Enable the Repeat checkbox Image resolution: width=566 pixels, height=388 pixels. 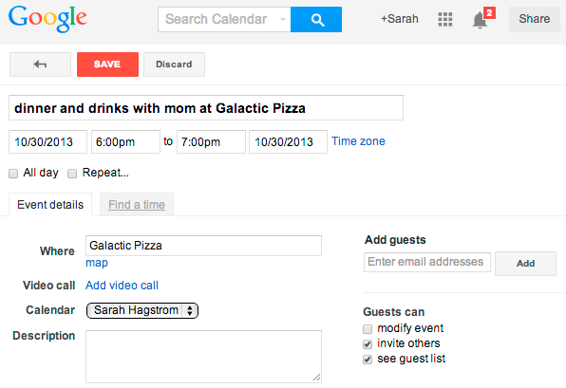(x=72, y=174)
